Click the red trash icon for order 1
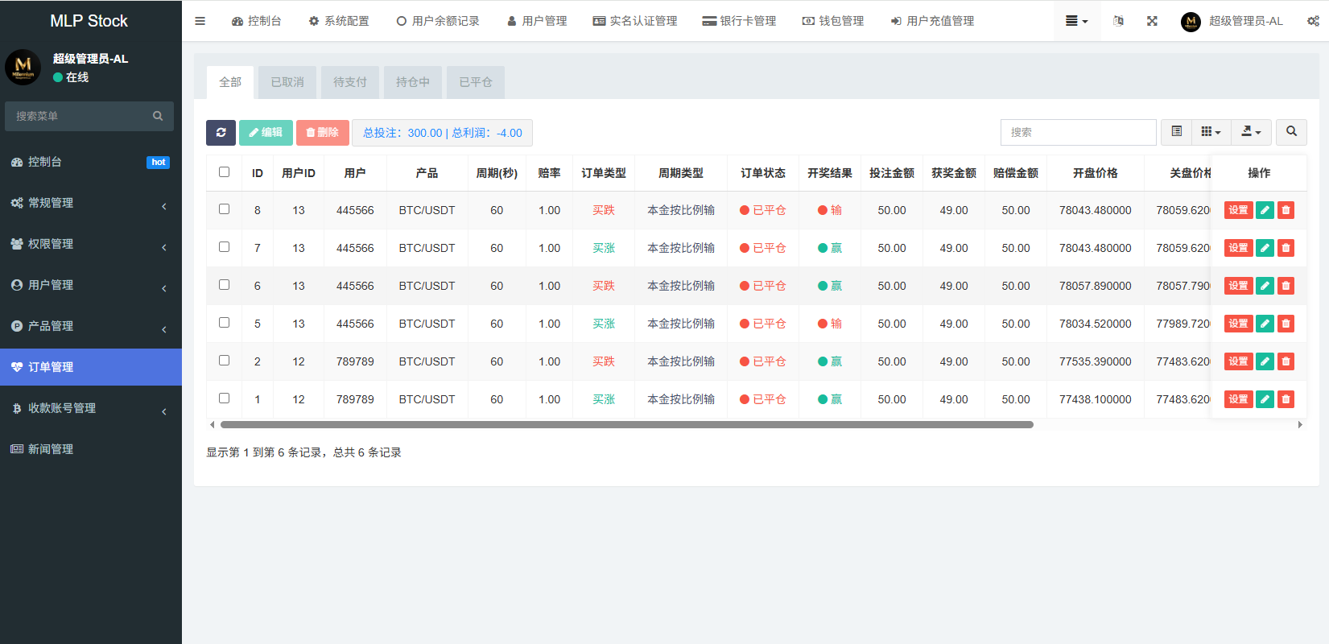The width and height of the screenshot is (1329, 644). (1286, 399)
